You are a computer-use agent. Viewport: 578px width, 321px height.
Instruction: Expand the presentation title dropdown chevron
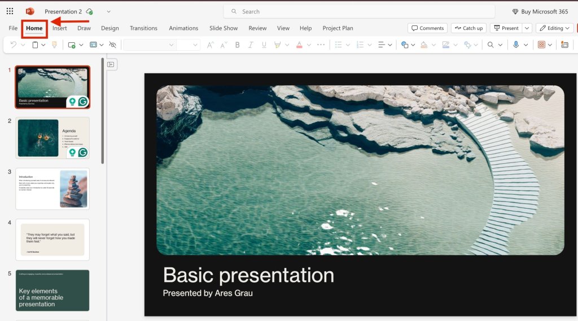109,11
